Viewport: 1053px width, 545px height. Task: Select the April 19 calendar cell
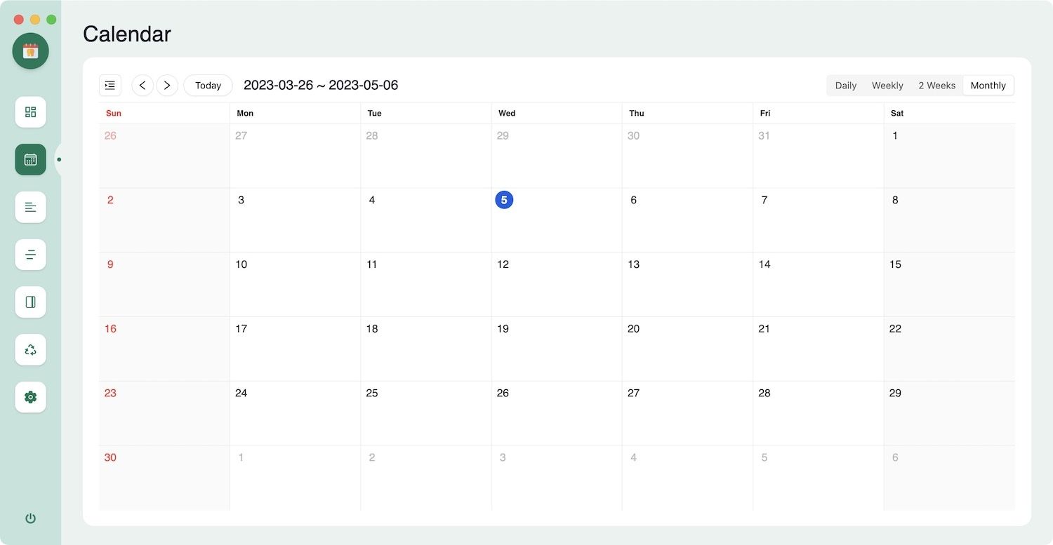(x=556, y=349)
